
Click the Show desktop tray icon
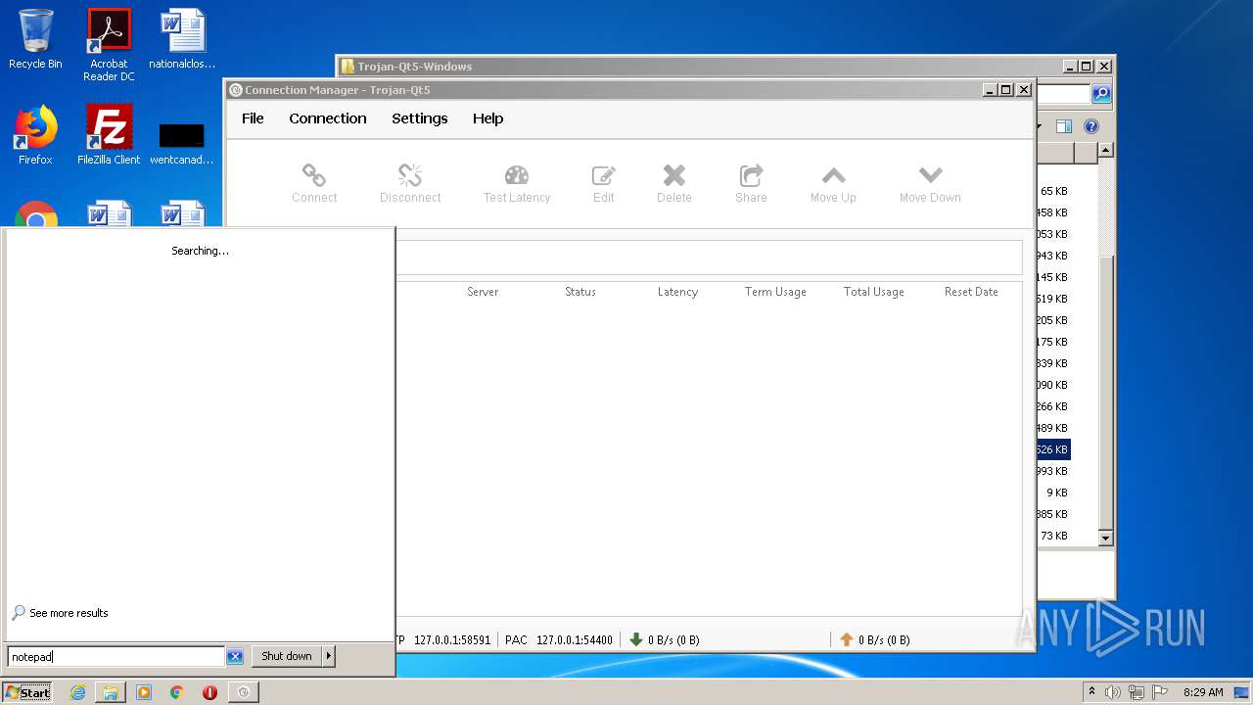[1241, 692]
